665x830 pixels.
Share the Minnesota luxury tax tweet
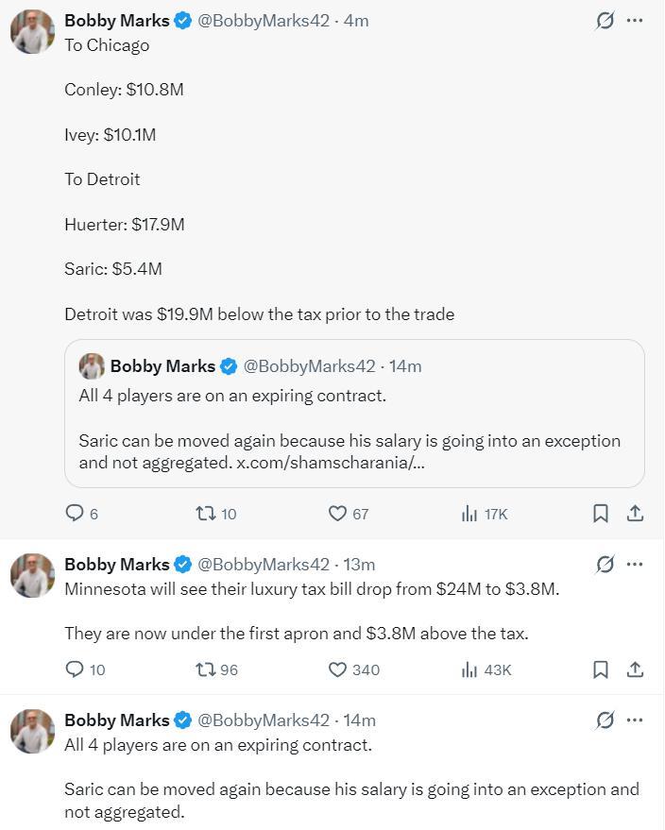tap(636, 669)
